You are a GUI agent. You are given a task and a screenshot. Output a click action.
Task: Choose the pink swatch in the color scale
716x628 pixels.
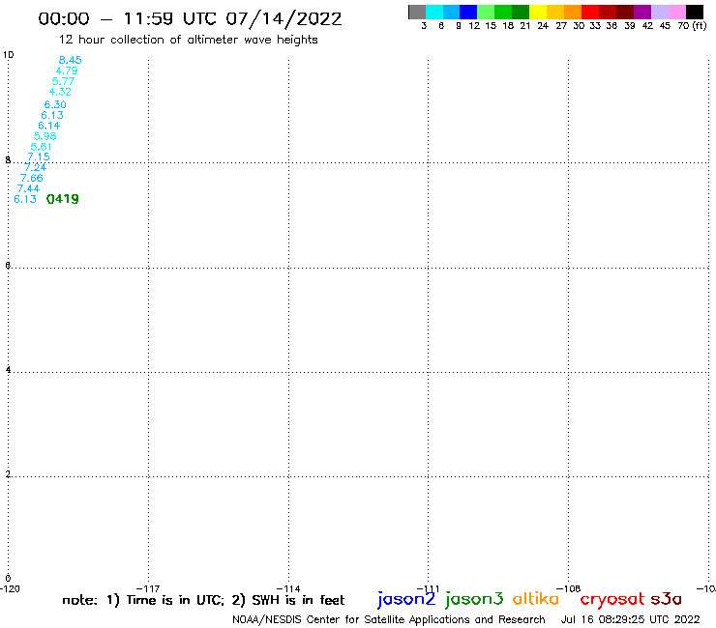[676, 12]
